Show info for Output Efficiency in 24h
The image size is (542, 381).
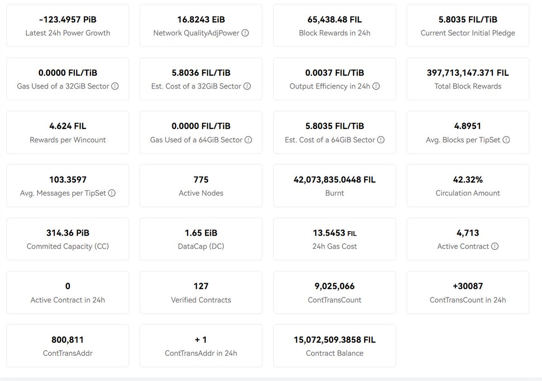click(x=376, y=86)
